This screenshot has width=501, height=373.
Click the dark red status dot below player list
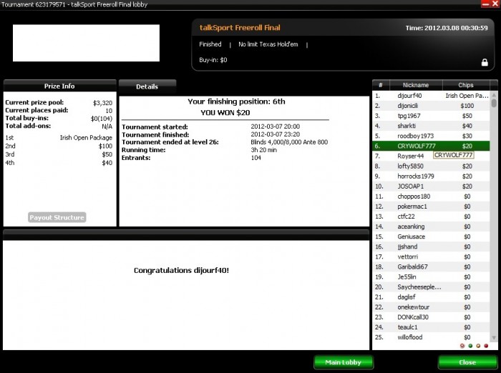486,346
